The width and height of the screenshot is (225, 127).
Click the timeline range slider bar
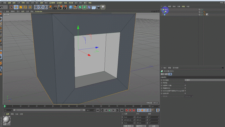click(49, 110)
